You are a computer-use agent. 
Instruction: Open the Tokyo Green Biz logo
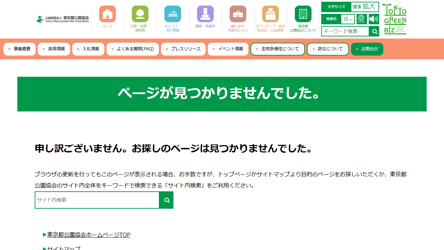coord(394,19)
